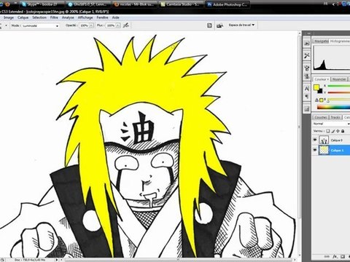Image resolution: width=350 pixels, height=262 pixels.
Task: Click the black background color swatch
Action: click(320, 91)
